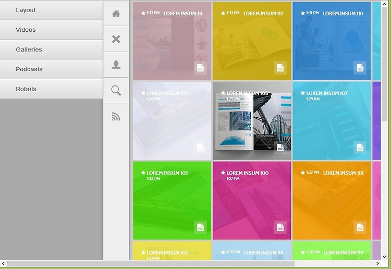Screen dimensions: 391x269
Task: Click star icon on Lorem Insum 103 tile
Action: point(143,252)
